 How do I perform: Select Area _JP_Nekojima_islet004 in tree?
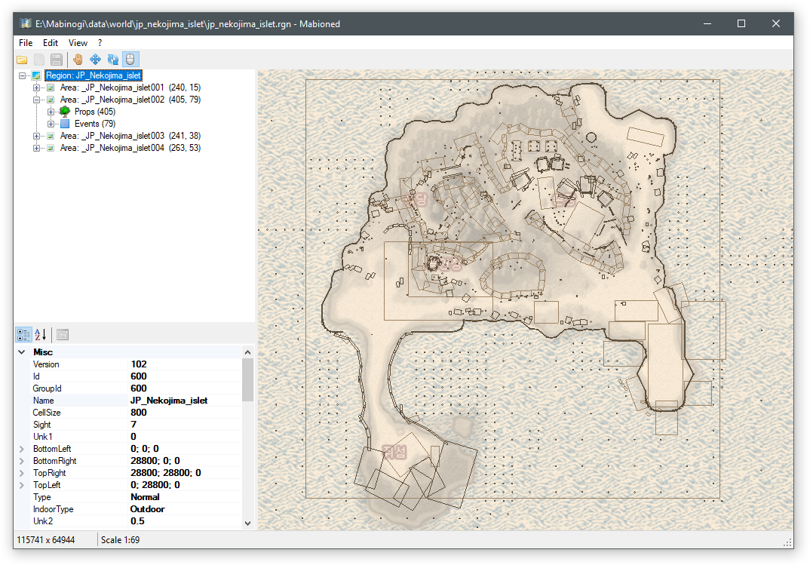click(112, 148)
